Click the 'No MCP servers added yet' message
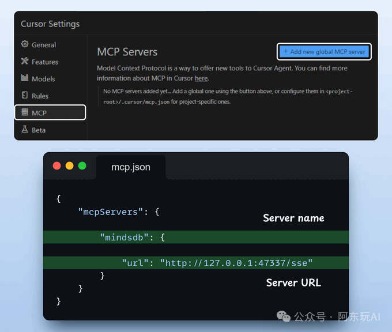392x332 pixels. pos(228,96)
